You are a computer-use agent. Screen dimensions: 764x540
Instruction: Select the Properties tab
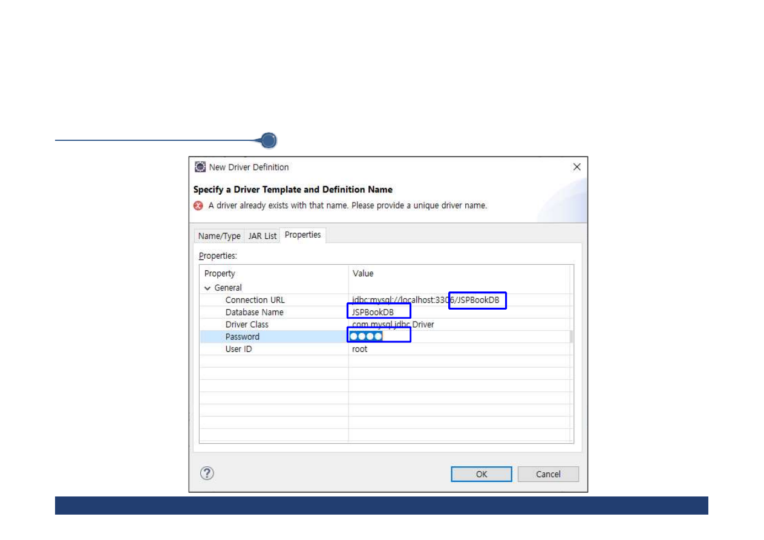coord(302,235)
